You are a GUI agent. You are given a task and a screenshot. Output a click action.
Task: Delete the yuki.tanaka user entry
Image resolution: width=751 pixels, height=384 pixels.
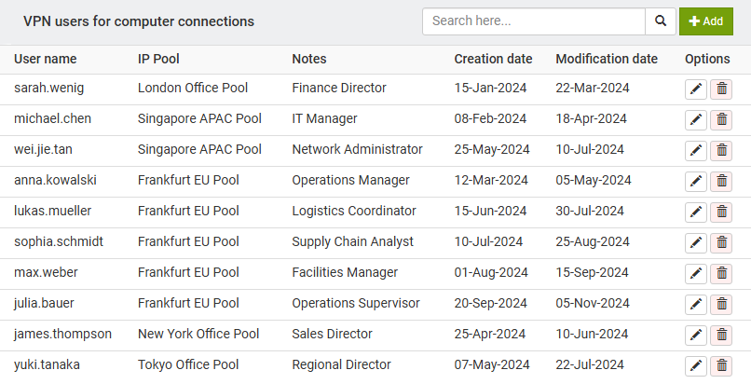[720, 366]
